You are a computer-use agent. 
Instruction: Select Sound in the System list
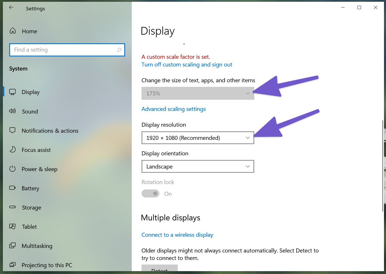tap(30, 111)
